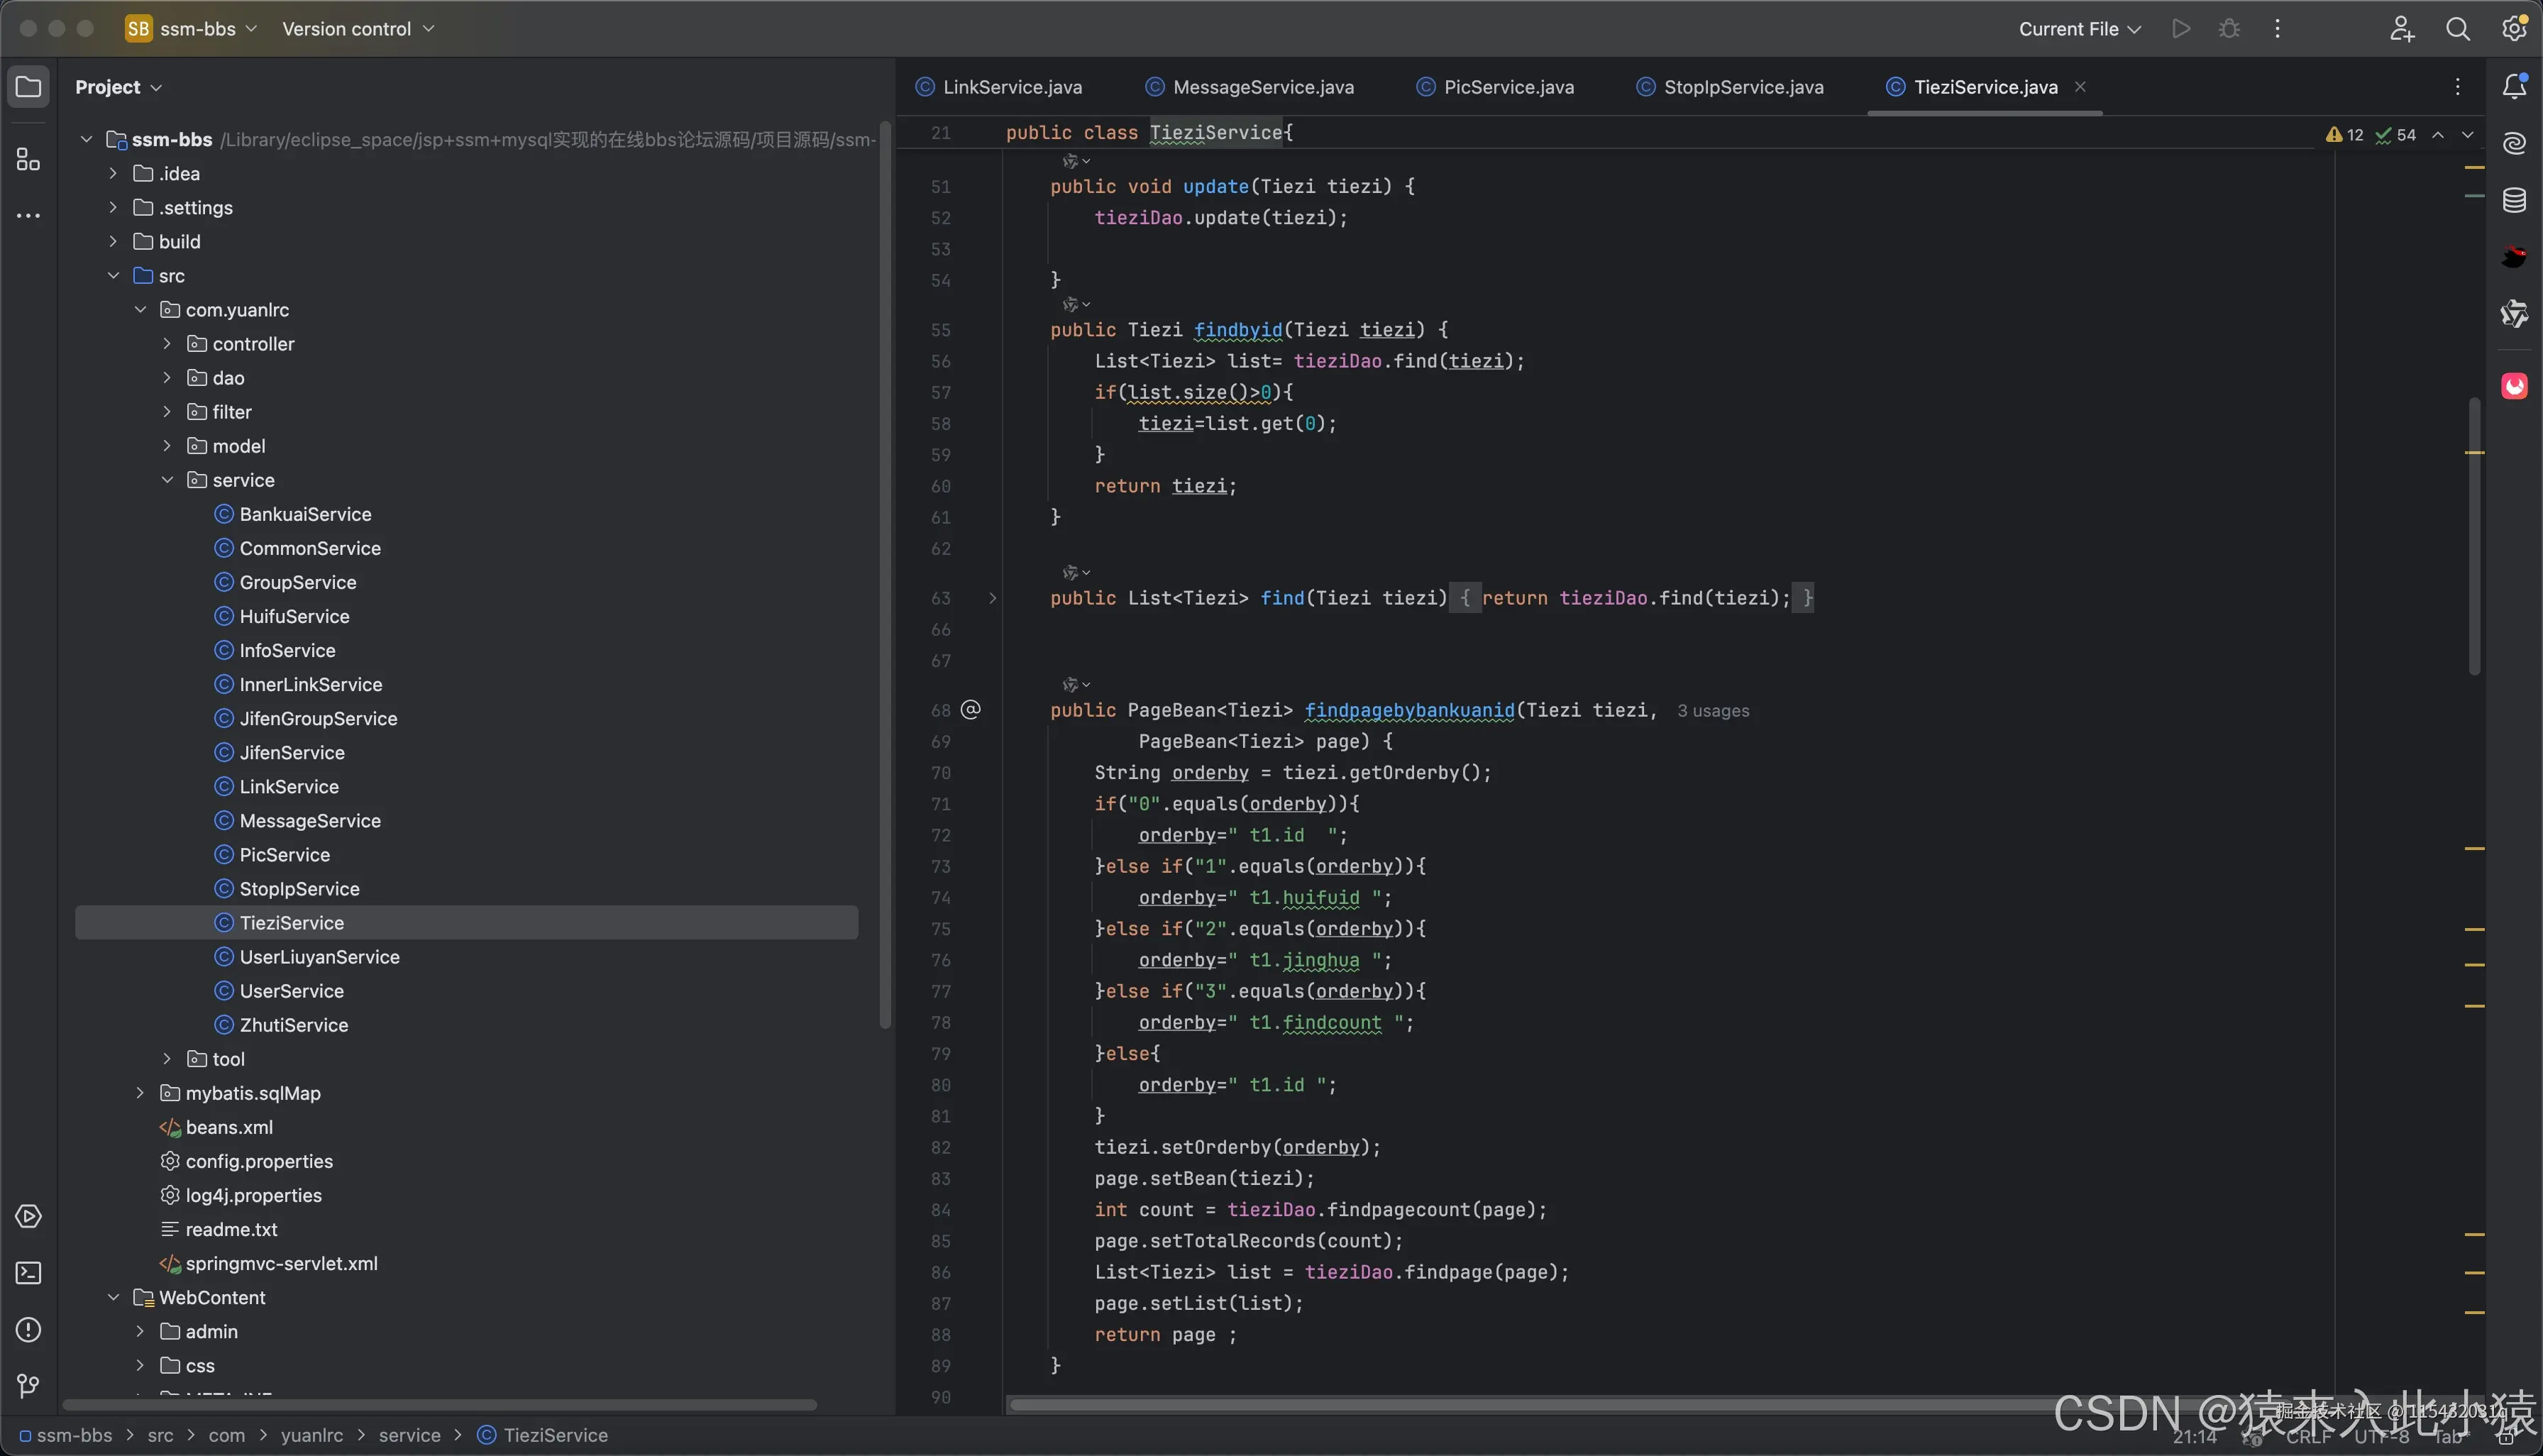Open the Structure tool window icon
Screen dimensions: 2543x1456
tap(28, 159)
